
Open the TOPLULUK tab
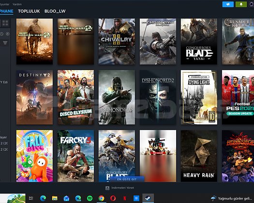click(29, 11)
